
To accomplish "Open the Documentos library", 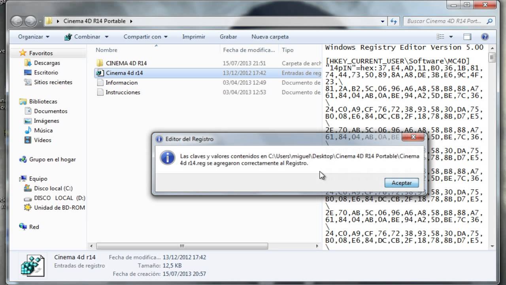I will pyautogui.click(x=51, y=111).
